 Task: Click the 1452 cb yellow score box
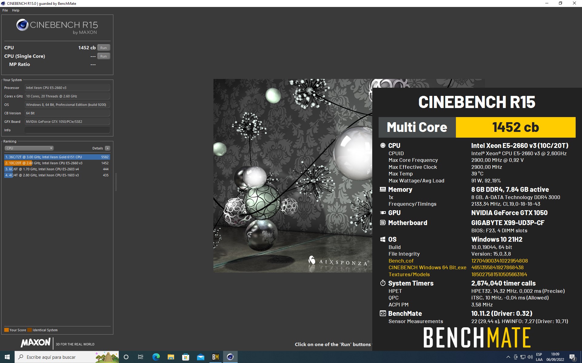click(x=516, y=127)
